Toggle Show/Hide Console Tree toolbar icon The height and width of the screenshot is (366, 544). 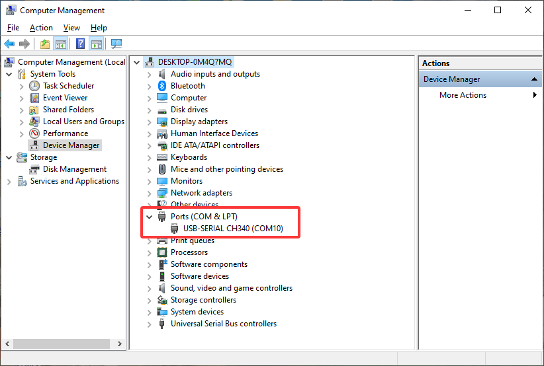[x=60, y=44]
